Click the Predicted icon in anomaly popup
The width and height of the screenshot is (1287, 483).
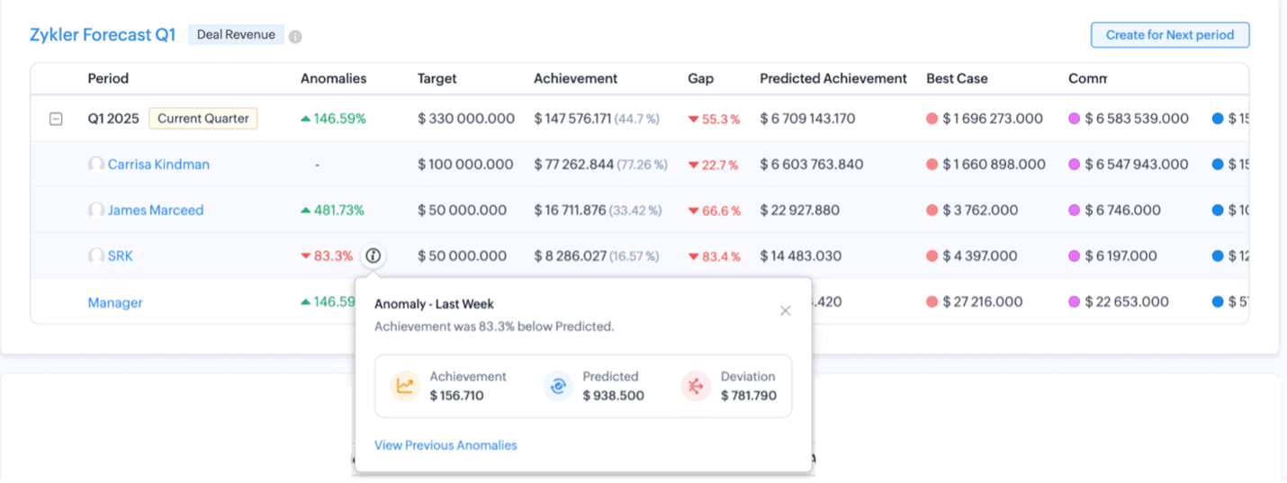point(558,386)
